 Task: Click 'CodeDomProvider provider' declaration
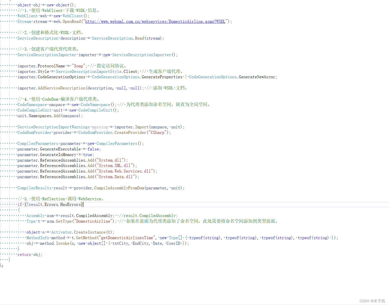click(x=45, y=133)
